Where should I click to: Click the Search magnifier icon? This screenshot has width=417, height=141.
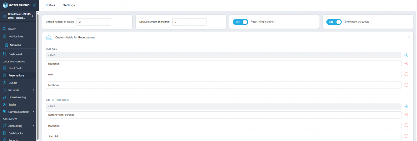point(4,29)
